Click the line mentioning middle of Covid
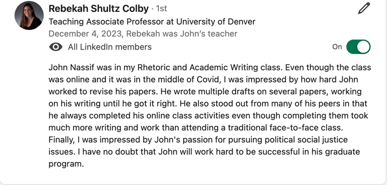This screenshot has height=185, width=387. pyautogui.click(x=204, y=79)
